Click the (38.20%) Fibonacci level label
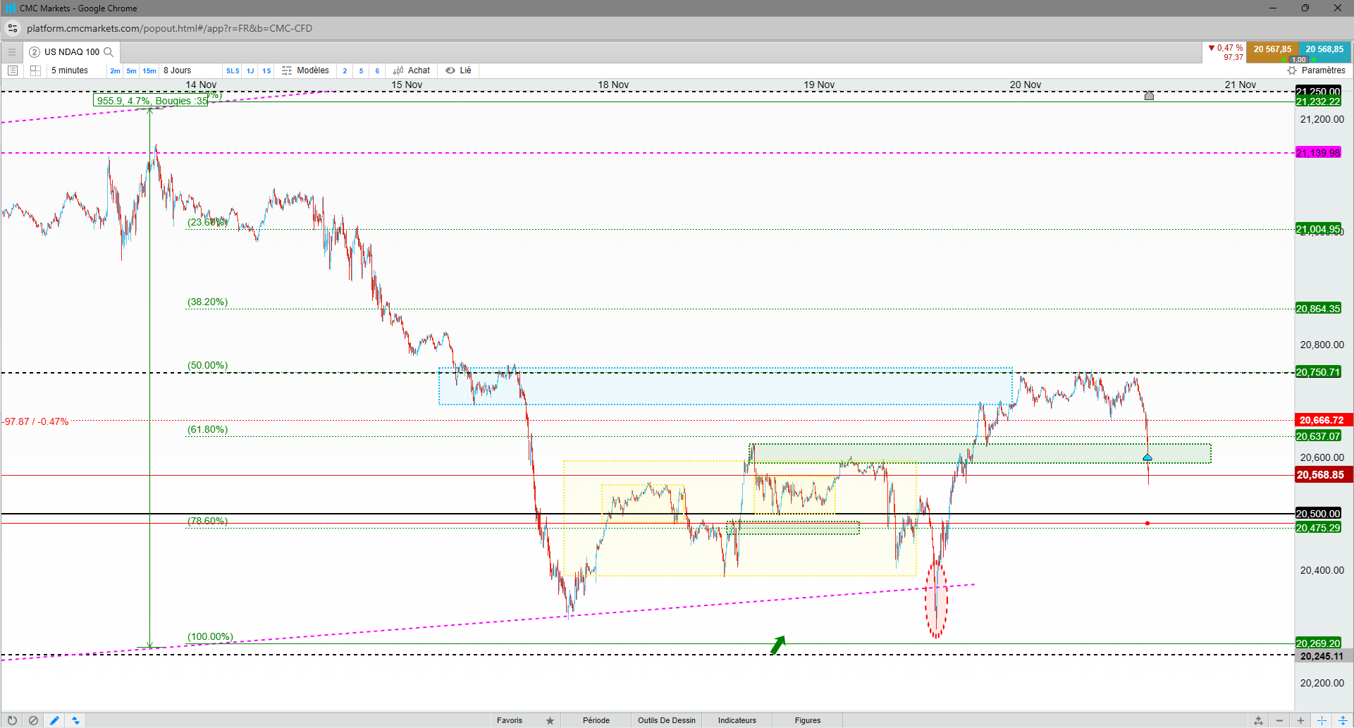Image resolution: width=1354 pixels, height=728 pixels. [207, 302]
